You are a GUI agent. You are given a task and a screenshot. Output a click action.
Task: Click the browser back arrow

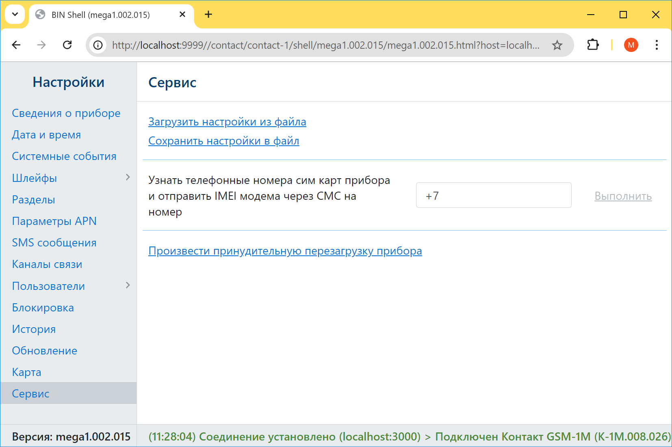coord(16,45)
